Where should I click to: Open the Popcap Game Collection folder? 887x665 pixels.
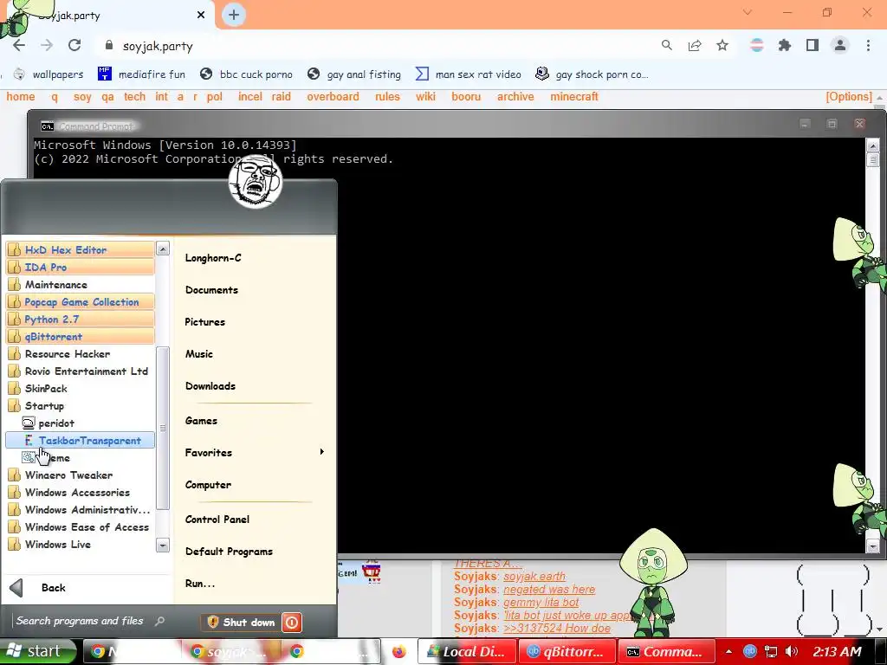coord(81,302)
